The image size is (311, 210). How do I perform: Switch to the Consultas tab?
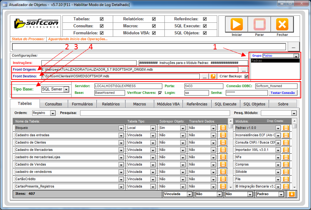53,104
